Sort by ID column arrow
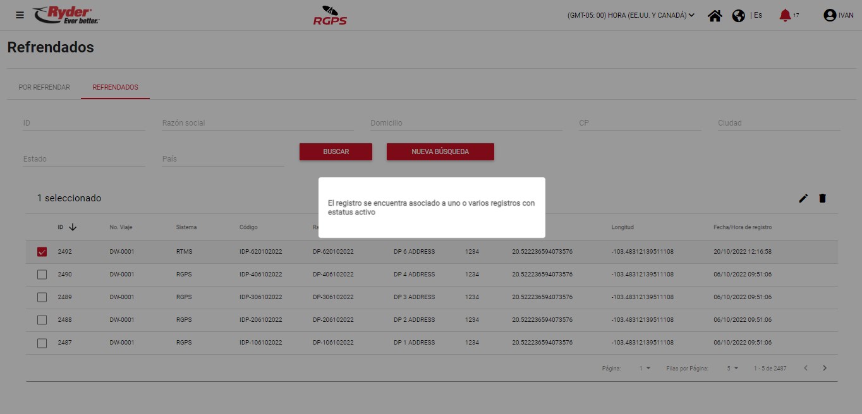The width and height of the screenshot is (862, 414). click(73, 227)
